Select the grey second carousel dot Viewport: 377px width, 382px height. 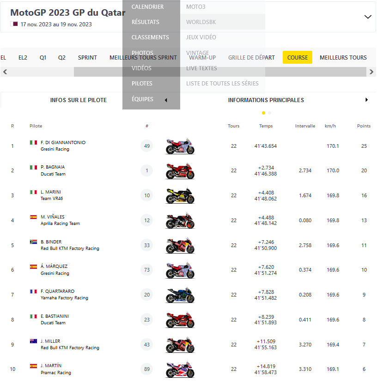(270, 113)
